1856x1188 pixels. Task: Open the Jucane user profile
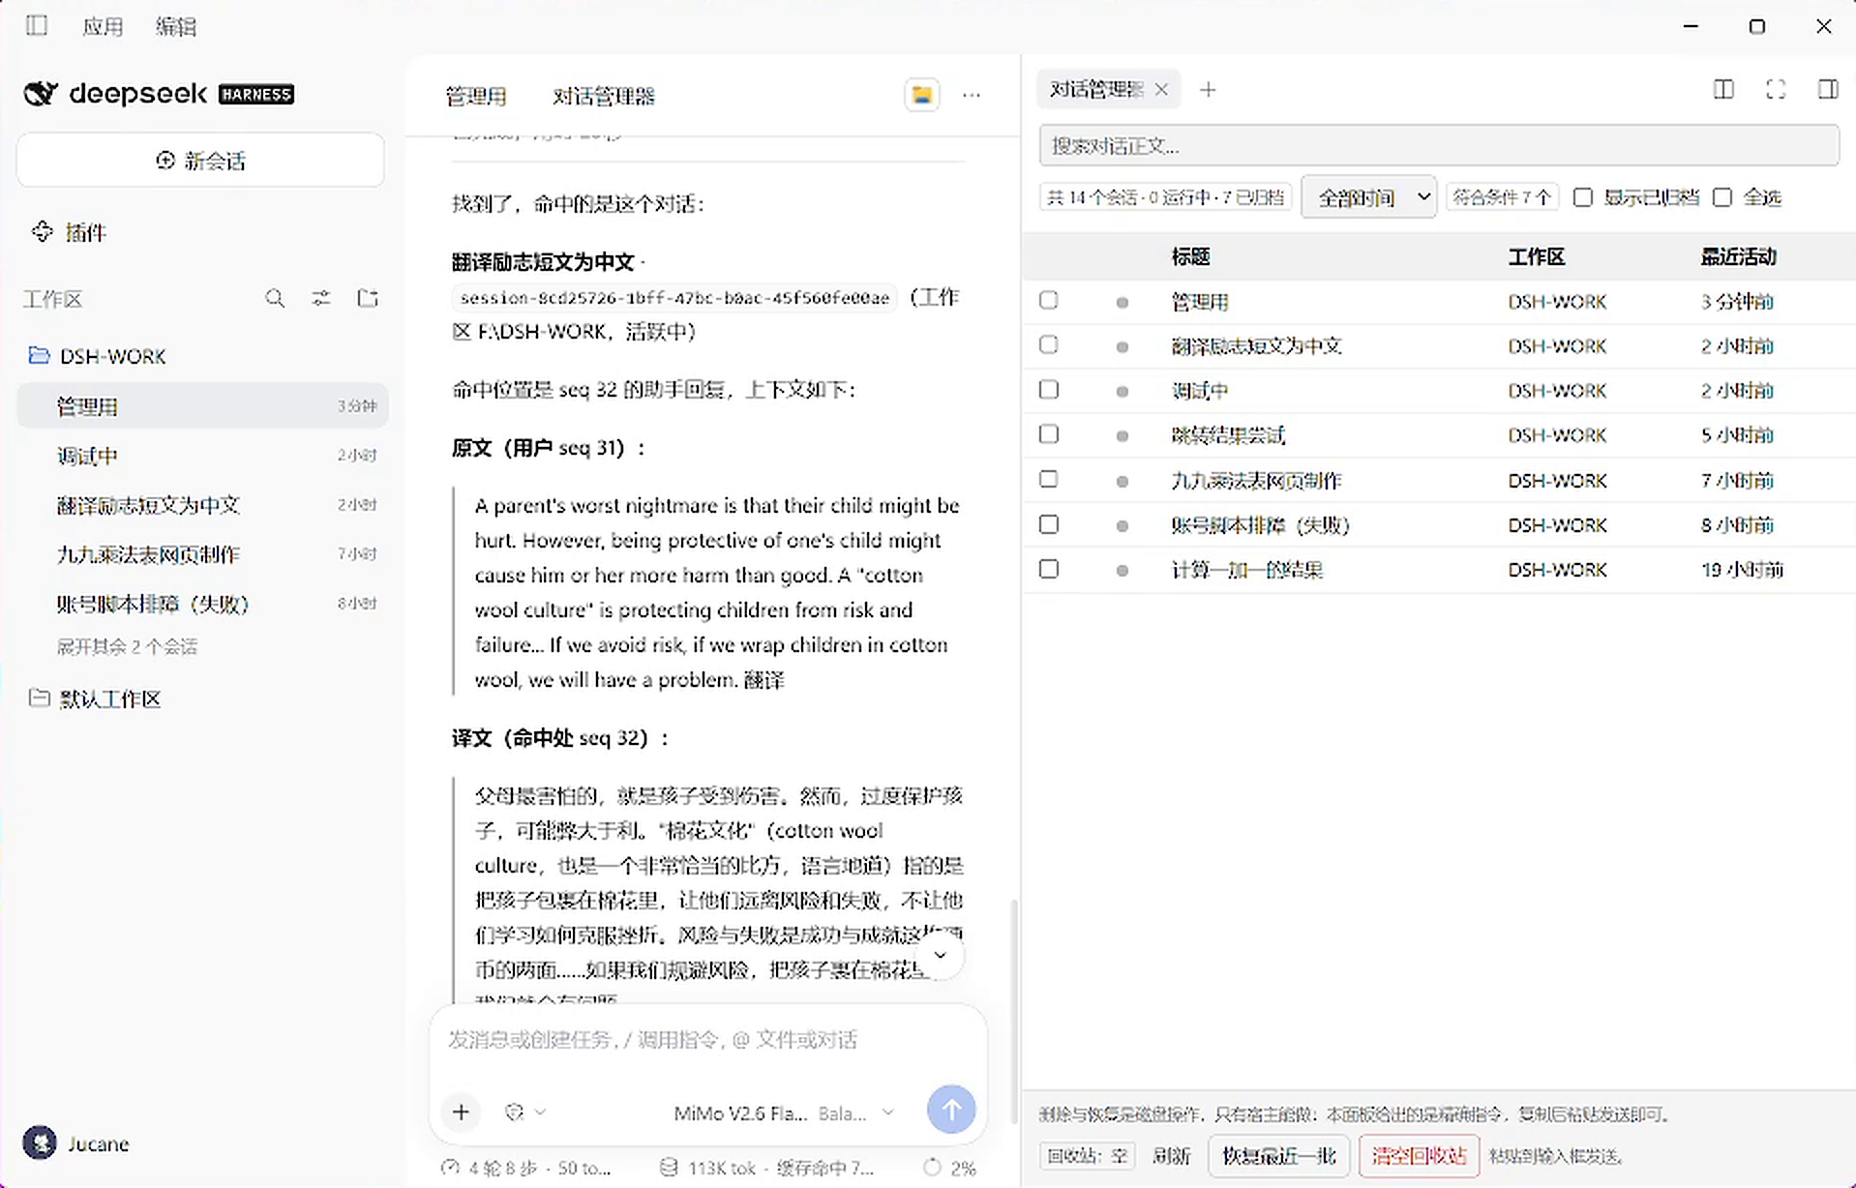point(76,1143)
